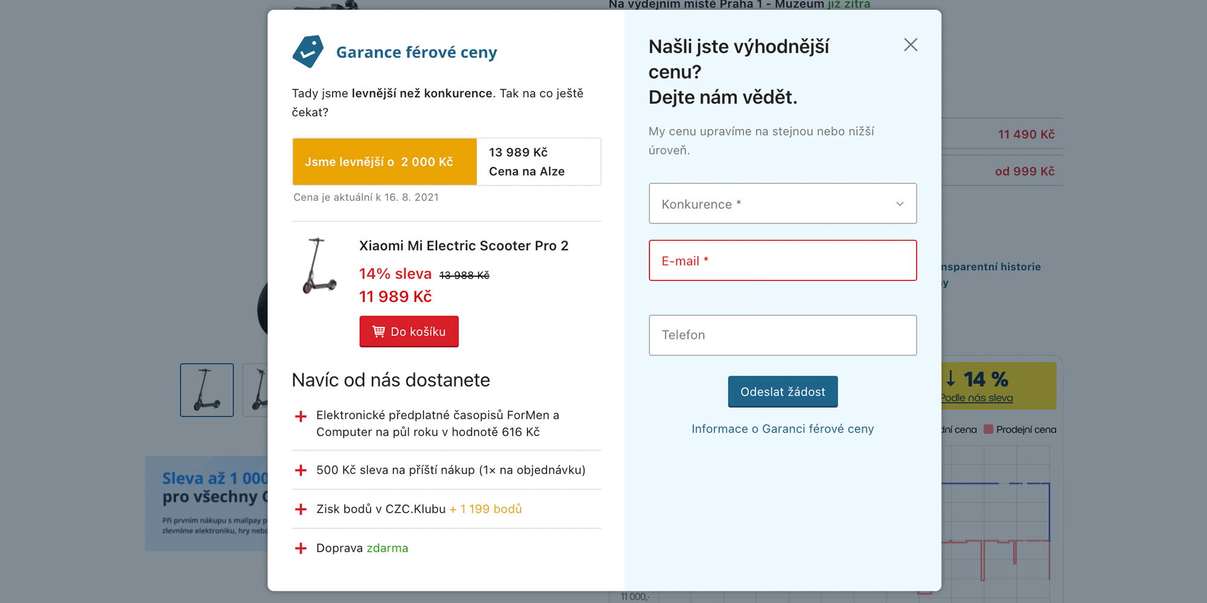Click the 'Doprava zdarma' text

(362, 548)
